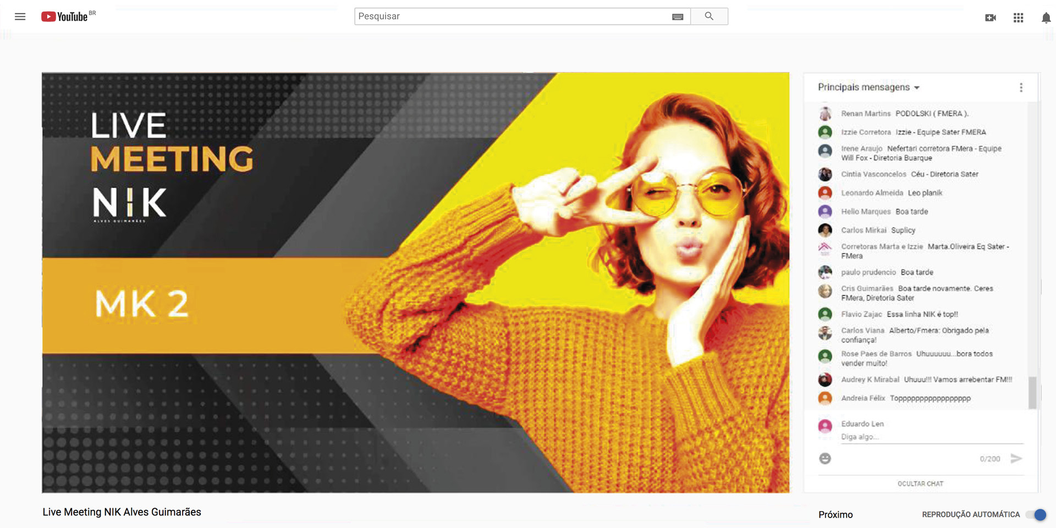Toggle the Reprodução Automática autoplay switch

coord(1036,515)
